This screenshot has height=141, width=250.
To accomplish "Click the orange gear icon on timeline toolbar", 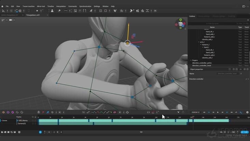I will 3,112.
